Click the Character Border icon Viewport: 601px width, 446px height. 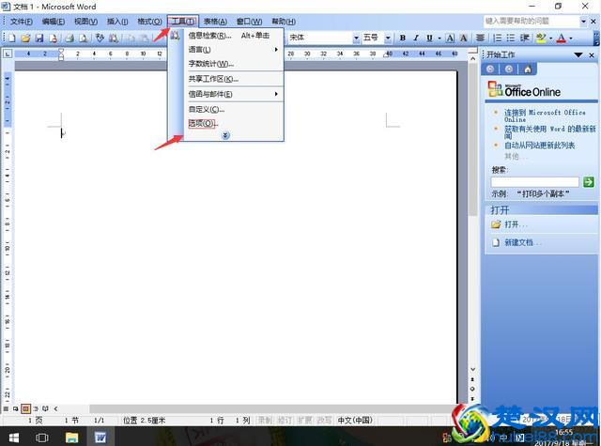pos(451,38)
